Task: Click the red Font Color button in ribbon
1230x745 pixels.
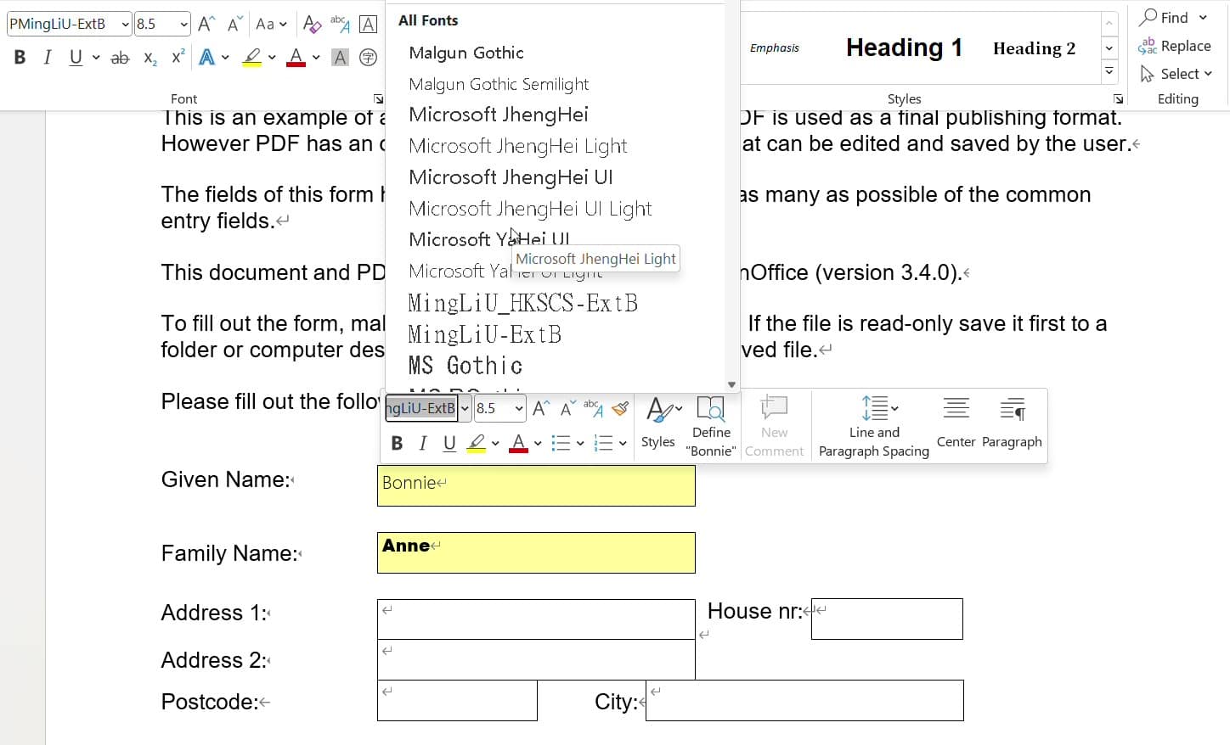Action: pos(296,57)
